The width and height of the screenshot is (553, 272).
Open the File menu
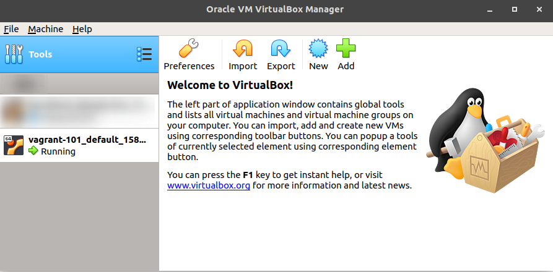pyautogui.click(x=11, y=29)
